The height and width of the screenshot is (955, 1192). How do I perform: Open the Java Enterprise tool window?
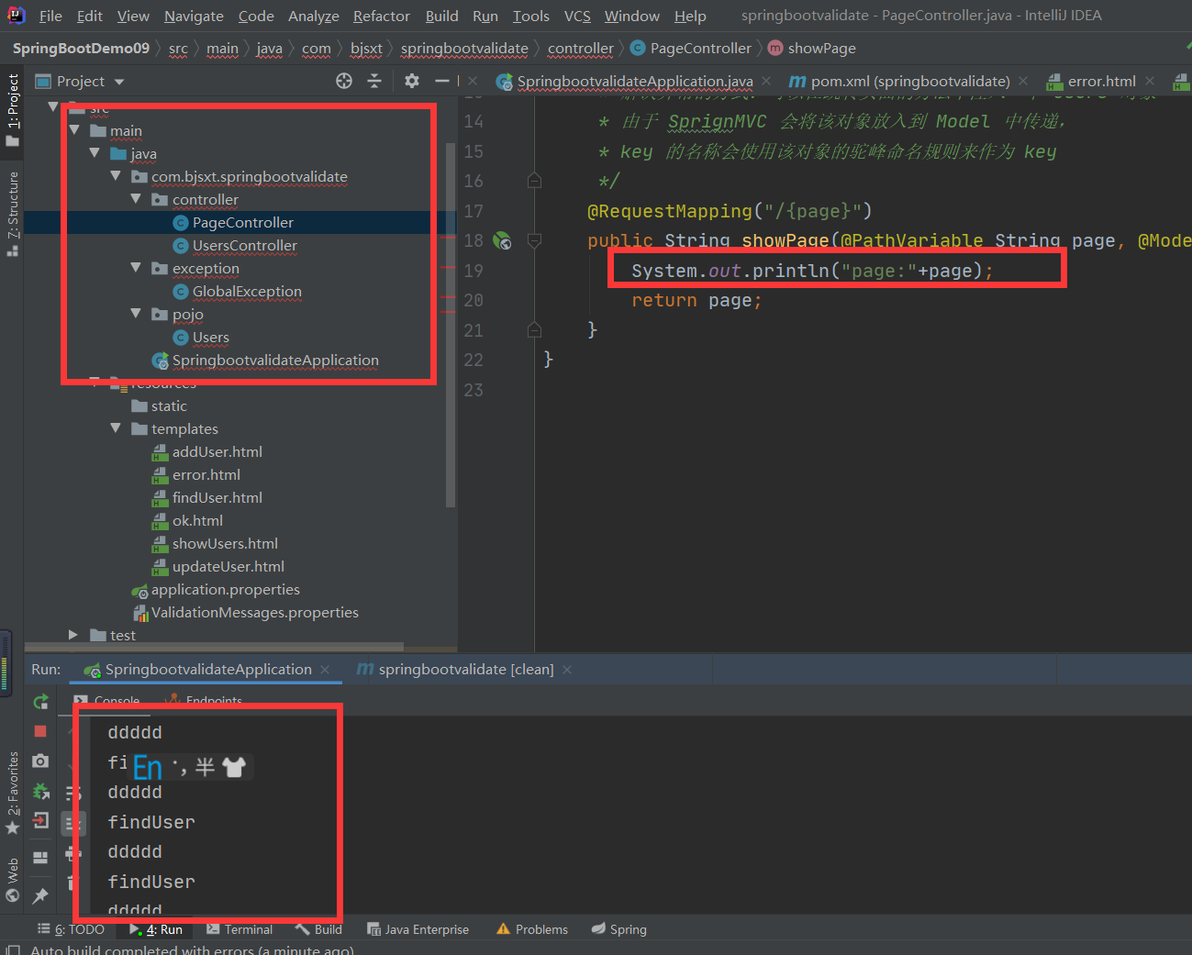click(418, 929)
